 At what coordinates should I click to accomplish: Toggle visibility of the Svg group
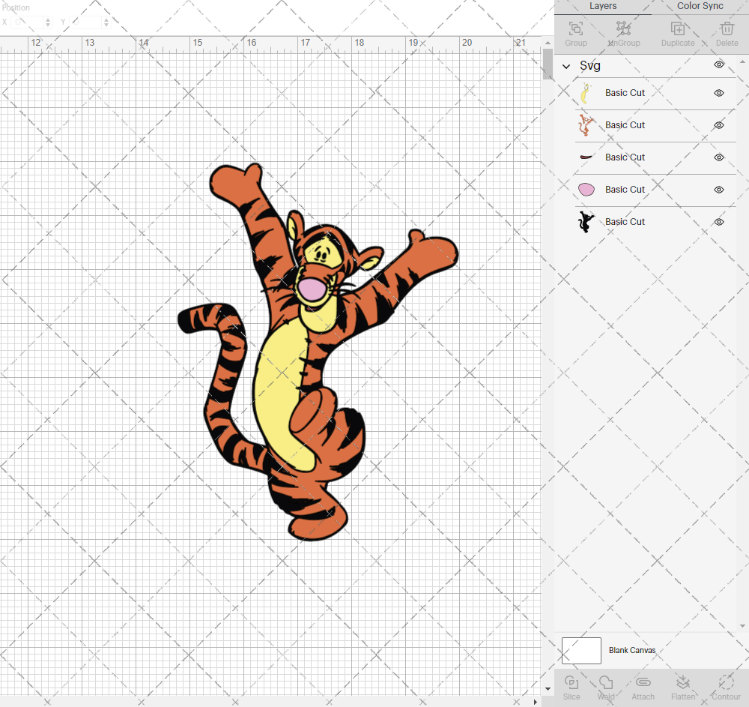[719, 64]
